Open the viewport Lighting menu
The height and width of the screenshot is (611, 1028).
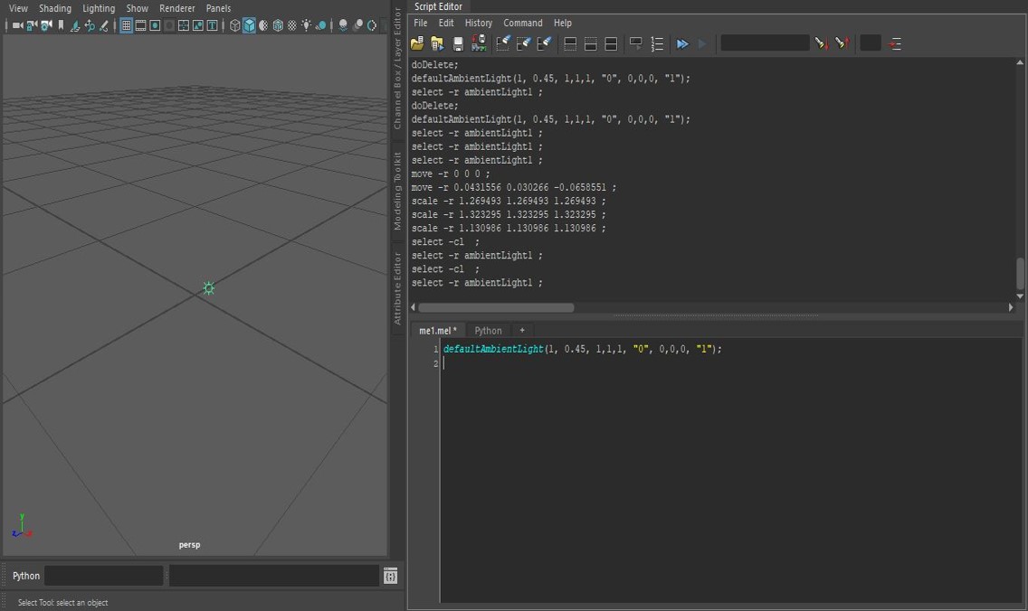(99, 8)
